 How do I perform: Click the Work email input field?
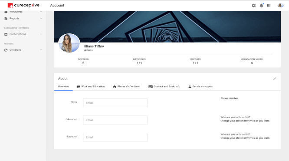point(115,103)
